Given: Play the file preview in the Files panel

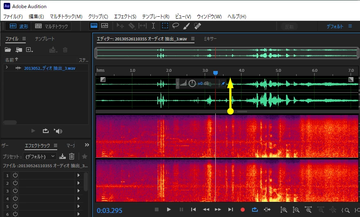Looking at the screenshot, I should 33,131.
